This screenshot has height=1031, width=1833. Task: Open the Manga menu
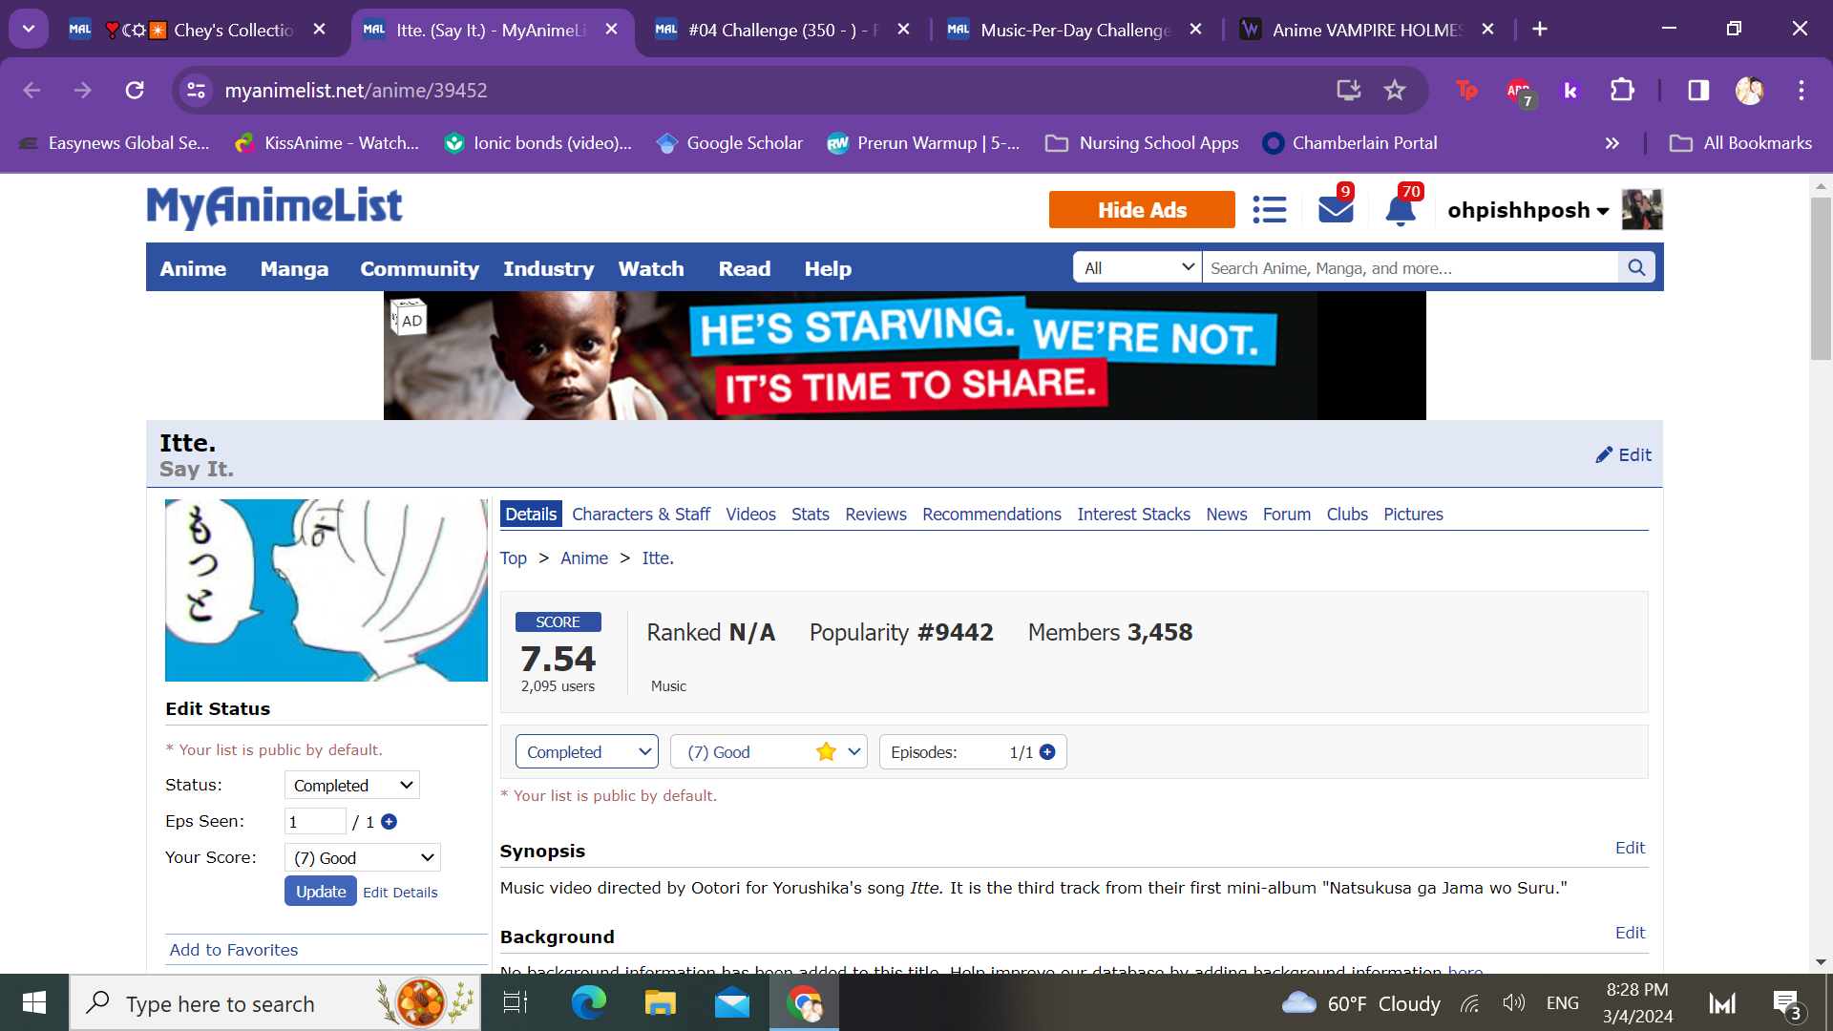coord(294,269)
